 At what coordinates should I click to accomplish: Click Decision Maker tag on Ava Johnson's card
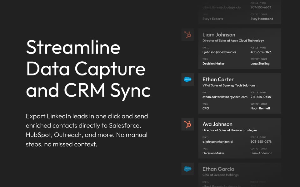pyautogui.click(x=213, y=153)
